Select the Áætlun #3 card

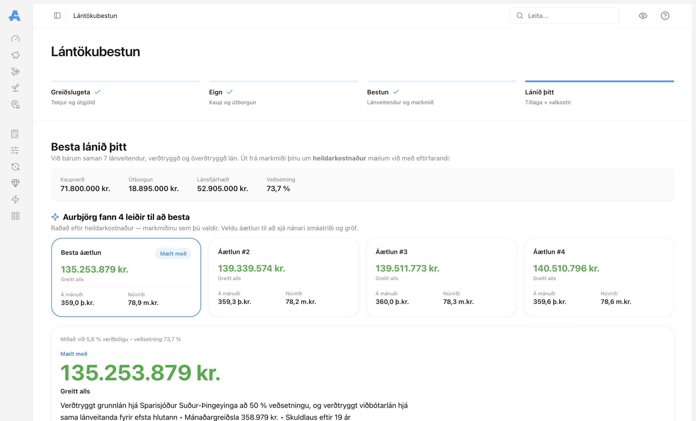441,277
